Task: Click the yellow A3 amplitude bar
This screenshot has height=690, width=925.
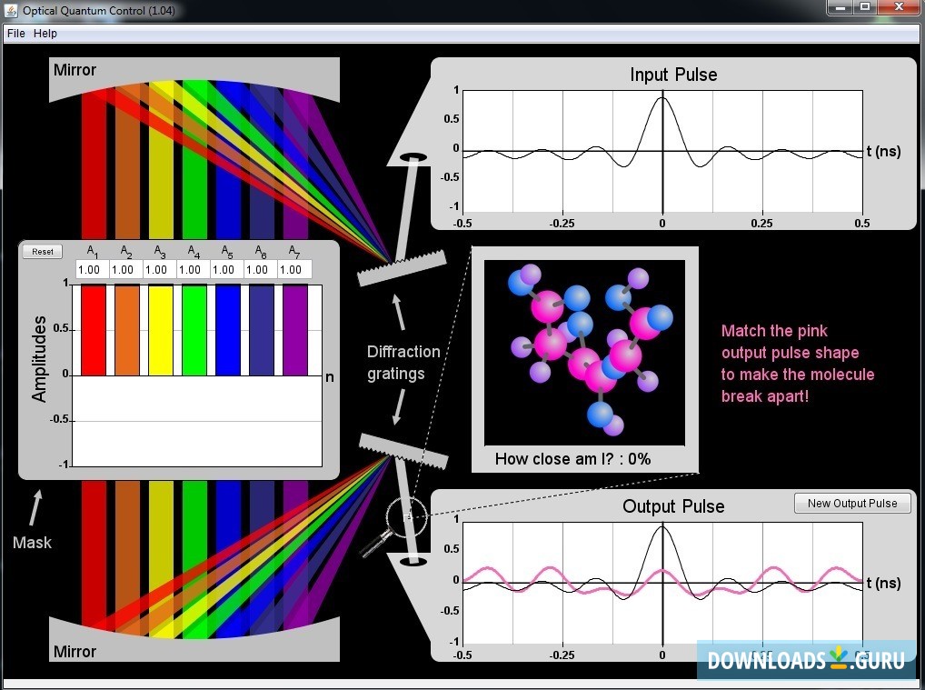Action: click(x=161, y=330)
